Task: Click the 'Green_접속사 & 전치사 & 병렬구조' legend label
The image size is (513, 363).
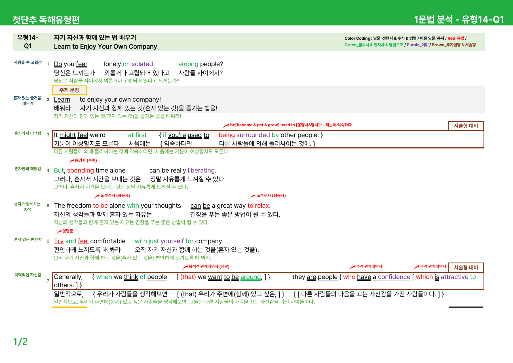Action: tap(374, 45)
